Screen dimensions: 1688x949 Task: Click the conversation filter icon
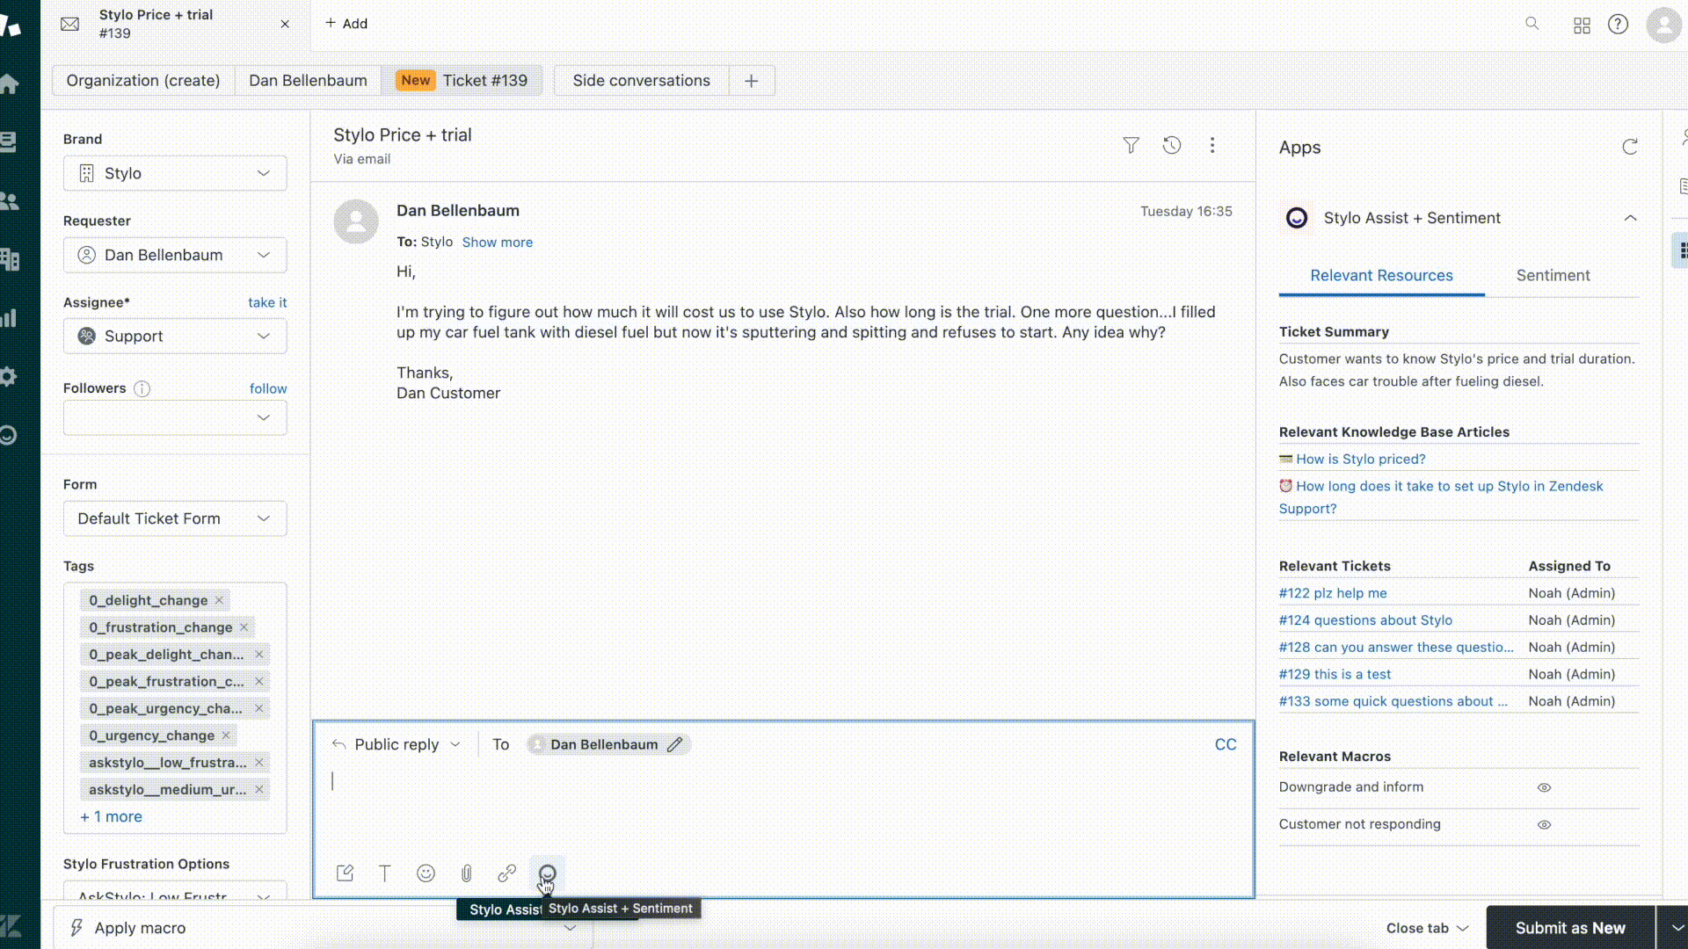pyautogui.click(x=1131, y=146)
